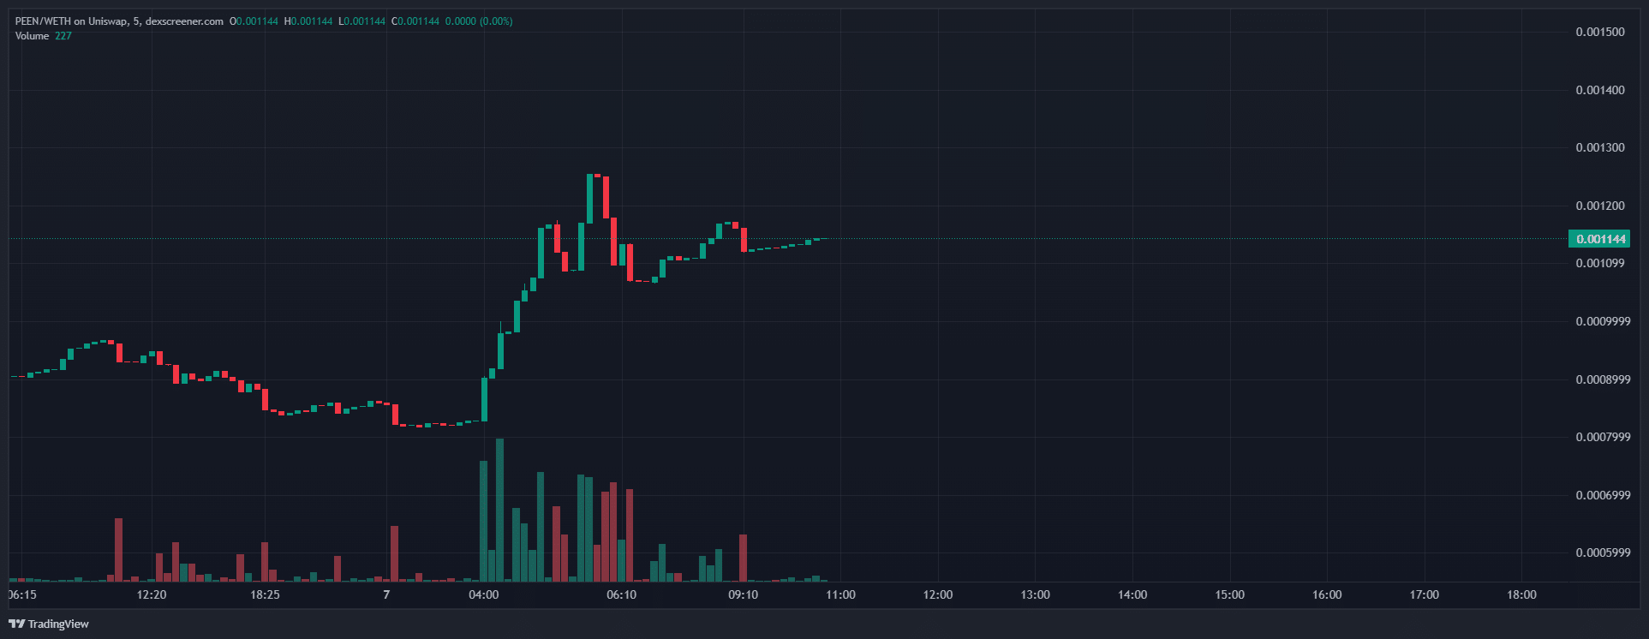Click the tallest green volume bar after 04:00

tap(500, 511)
